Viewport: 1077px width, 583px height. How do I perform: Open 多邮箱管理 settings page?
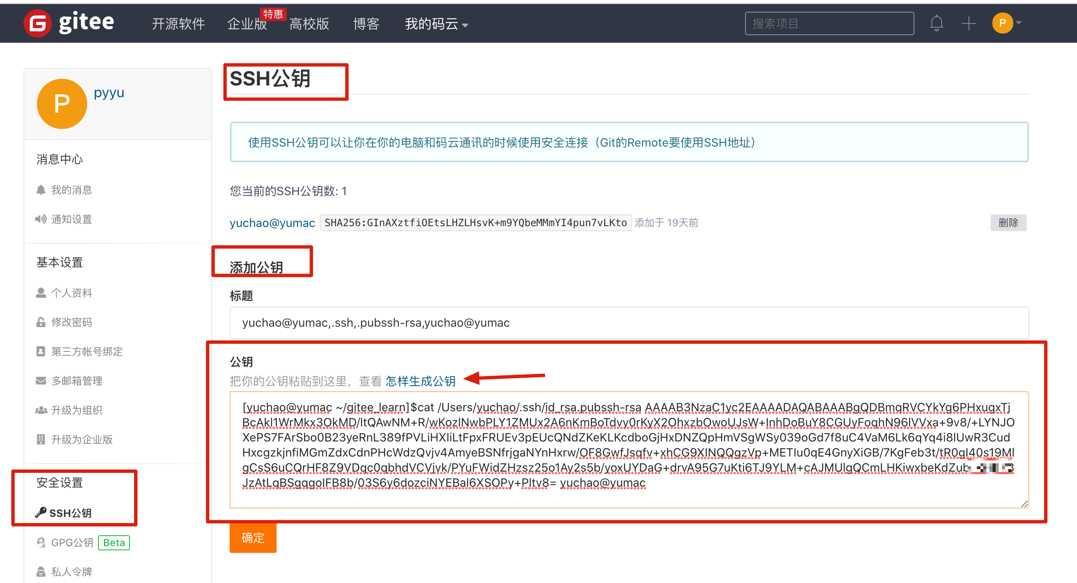tap(77, 381)
